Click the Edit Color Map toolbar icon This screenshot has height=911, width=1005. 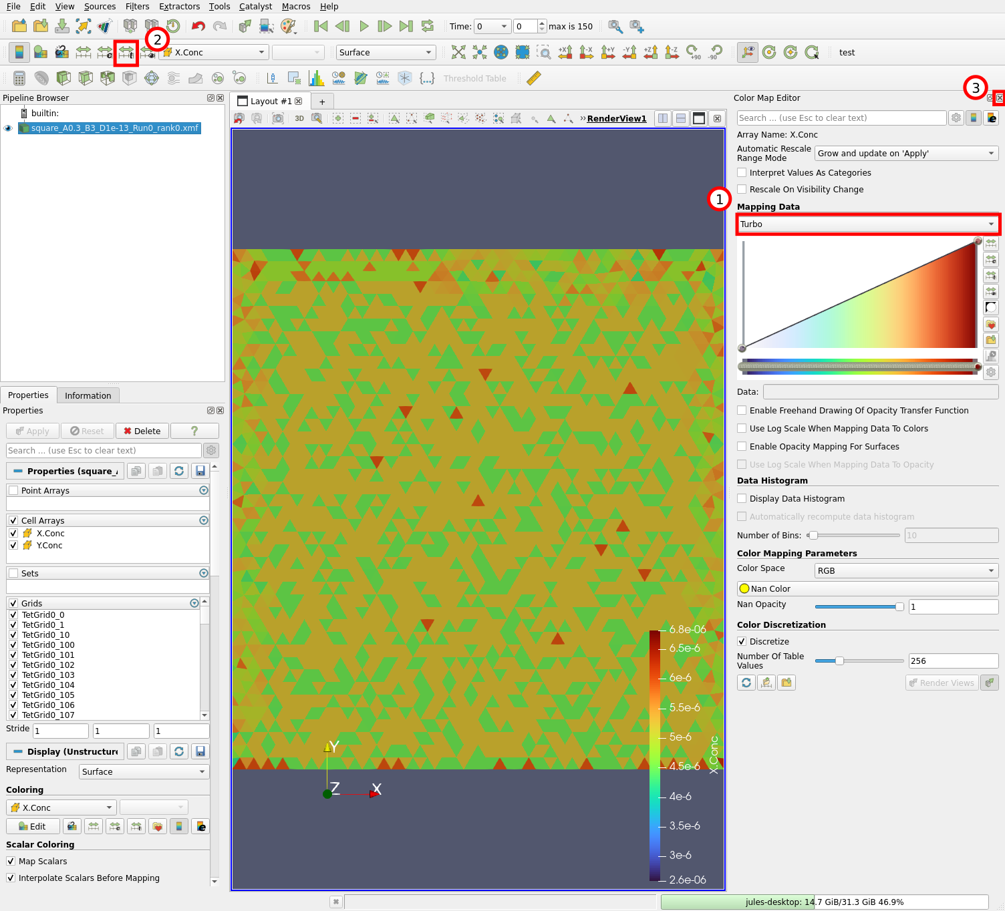pyautogui.click(x=41, y=52)
